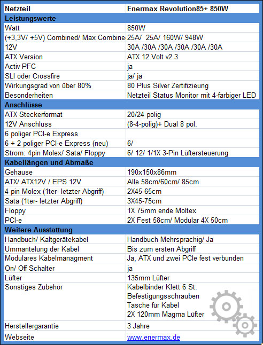
Task: Open the www.enermax.de website link
Action: pos(153,338)
